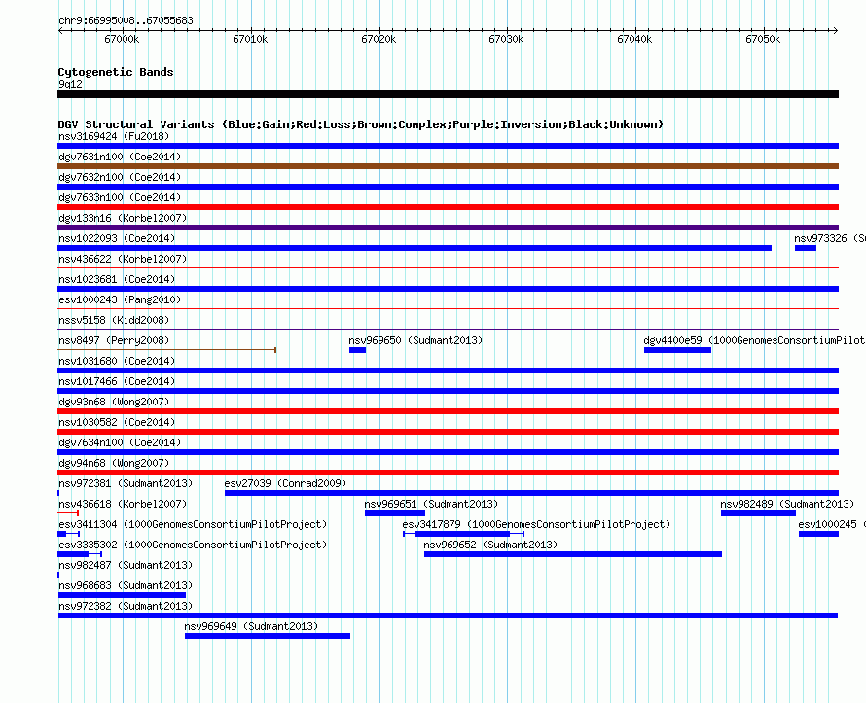Click the dgv7634n100 (Coe2014) label

click(x=120, y=442)
